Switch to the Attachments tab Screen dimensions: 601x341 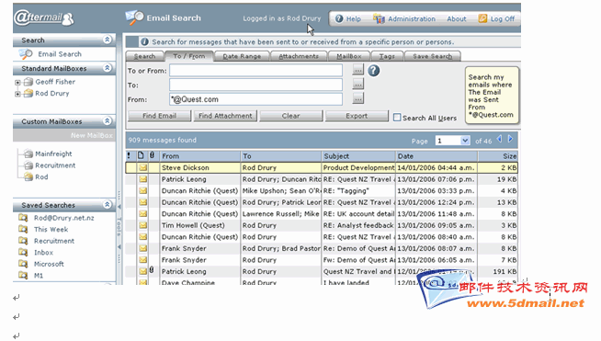(299, 56)
